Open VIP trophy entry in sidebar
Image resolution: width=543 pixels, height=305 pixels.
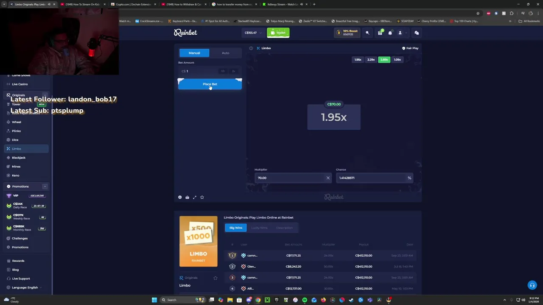(x=25, y=196)
